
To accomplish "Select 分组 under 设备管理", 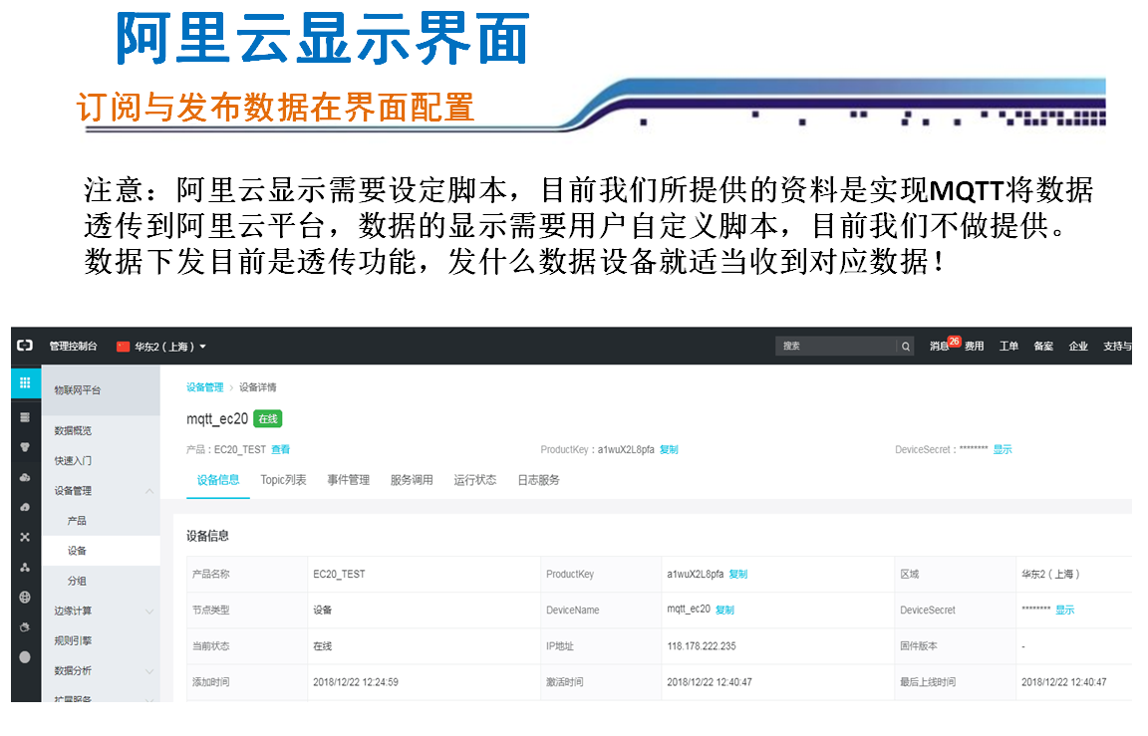I will click(77, 581).
